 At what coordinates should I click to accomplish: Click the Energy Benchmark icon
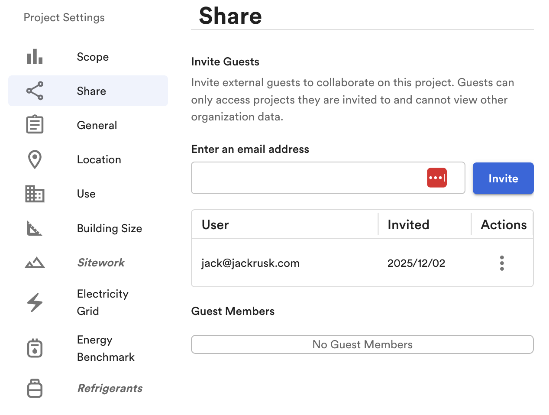tap(35, 348)
